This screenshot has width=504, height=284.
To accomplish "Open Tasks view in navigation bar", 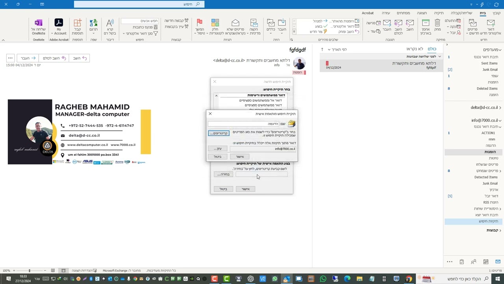I will coord(461,262).
